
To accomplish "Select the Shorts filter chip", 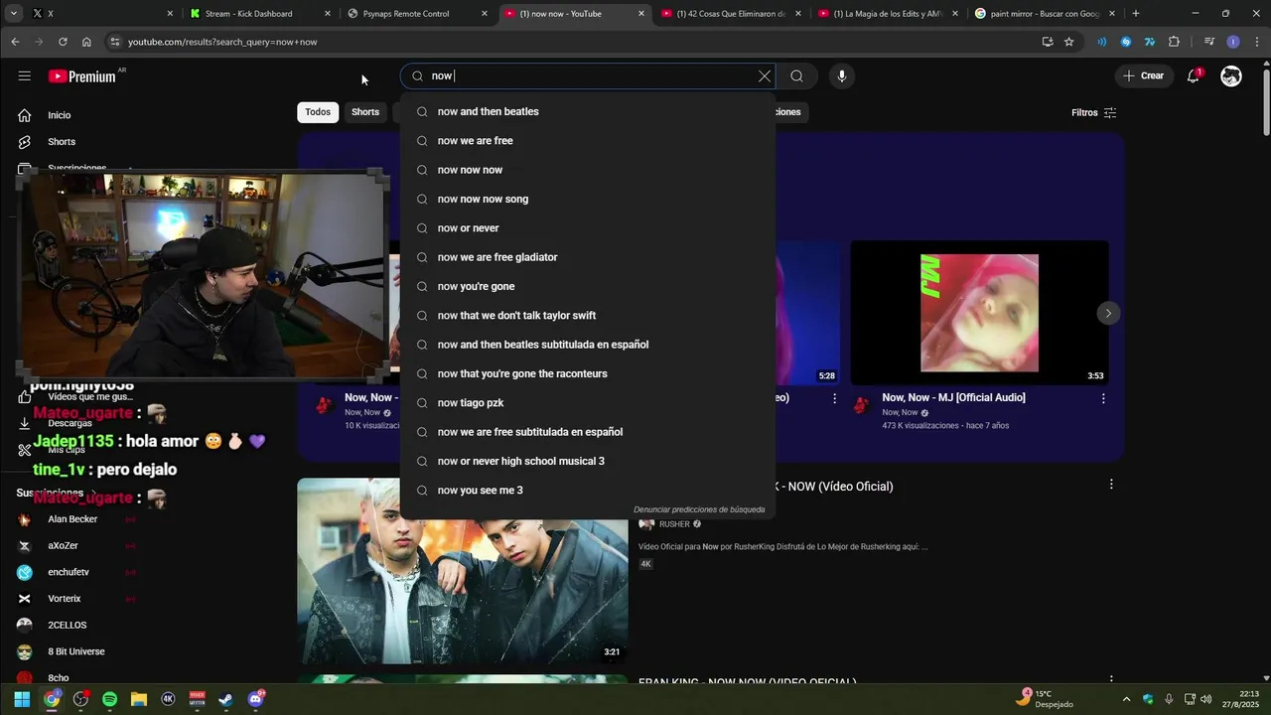I will [x=365, y=112].
